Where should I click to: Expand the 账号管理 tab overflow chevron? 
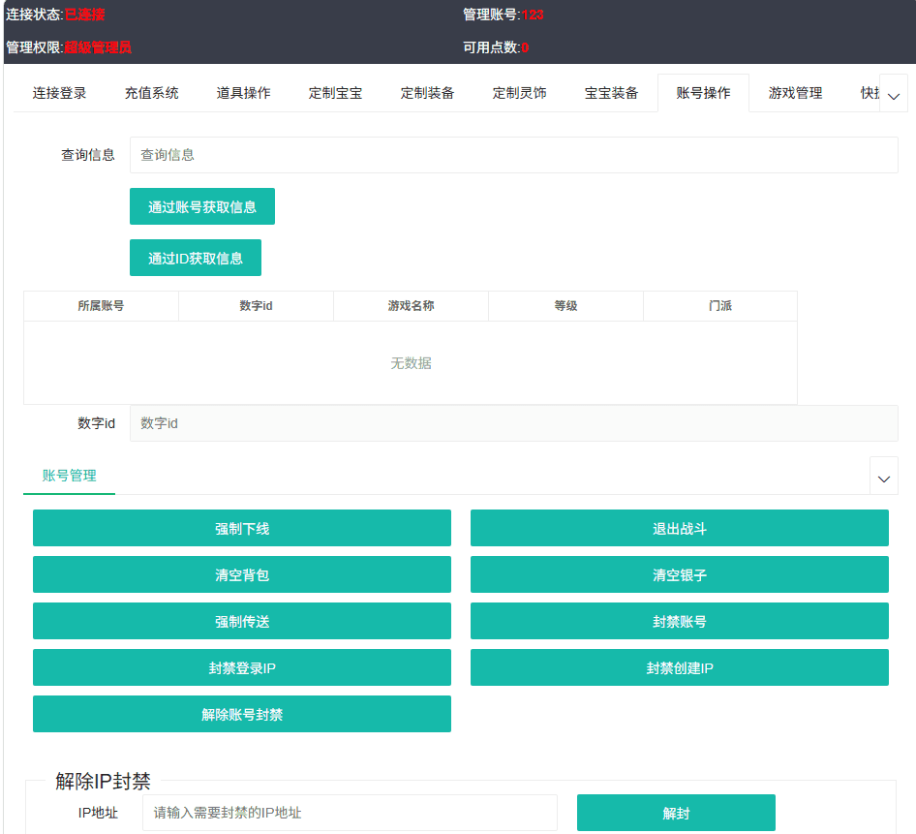coord(883,477)
